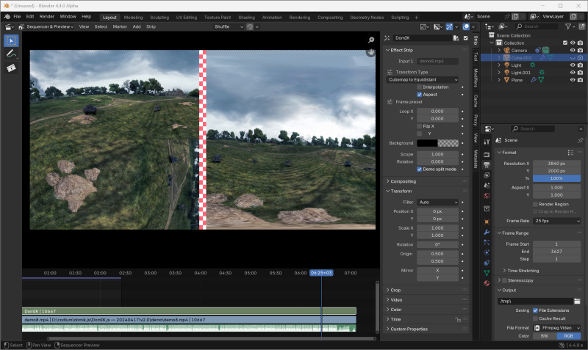Open the Object properties orange square tab
The height and width of the screenshot is (350, 588).
pos(487,222)
